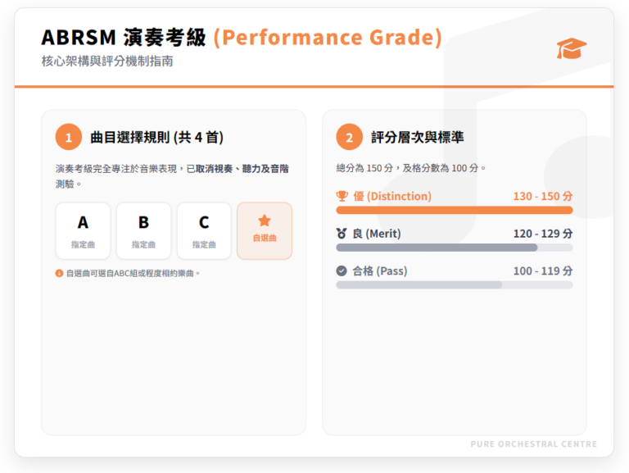Select the A 指定曲 card

(x=83, y=231)
